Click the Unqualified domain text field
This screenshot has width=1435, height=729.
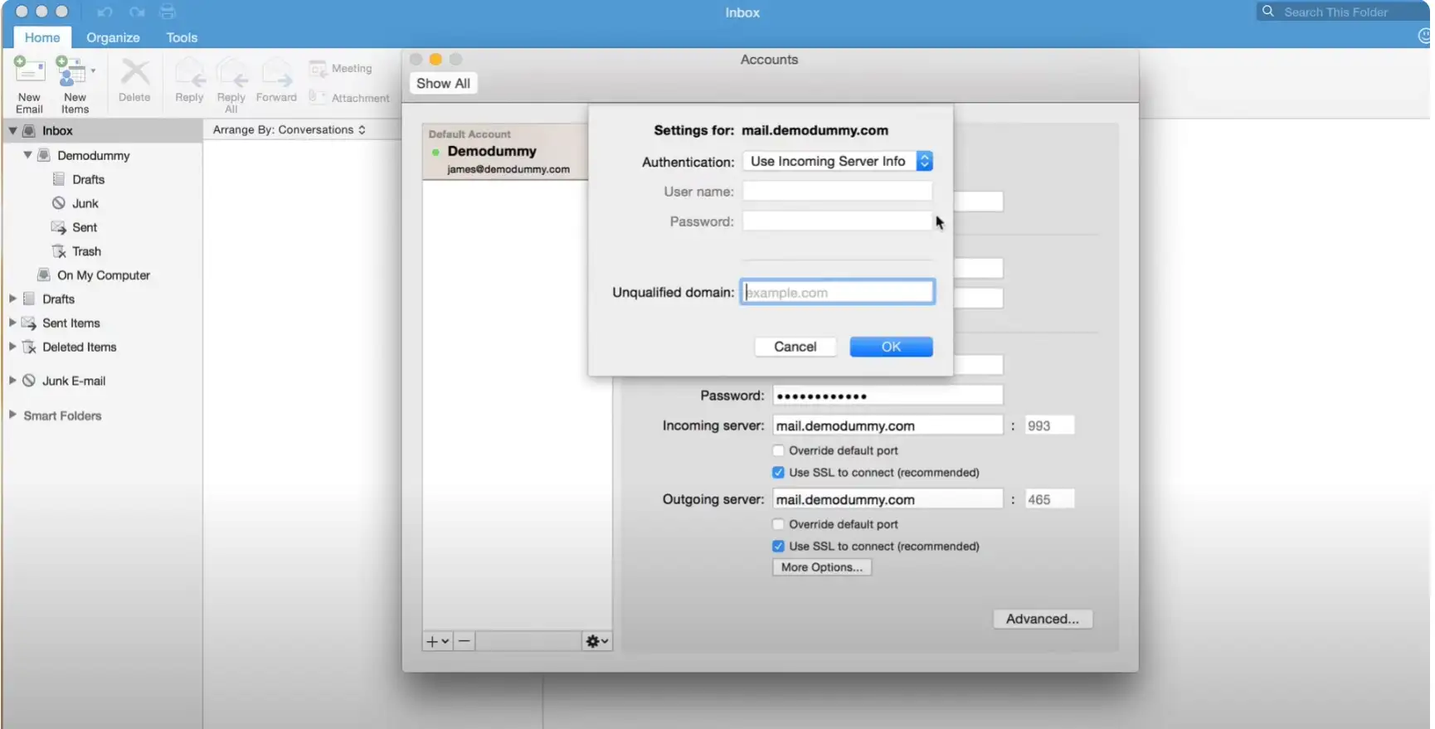point(837,292)
